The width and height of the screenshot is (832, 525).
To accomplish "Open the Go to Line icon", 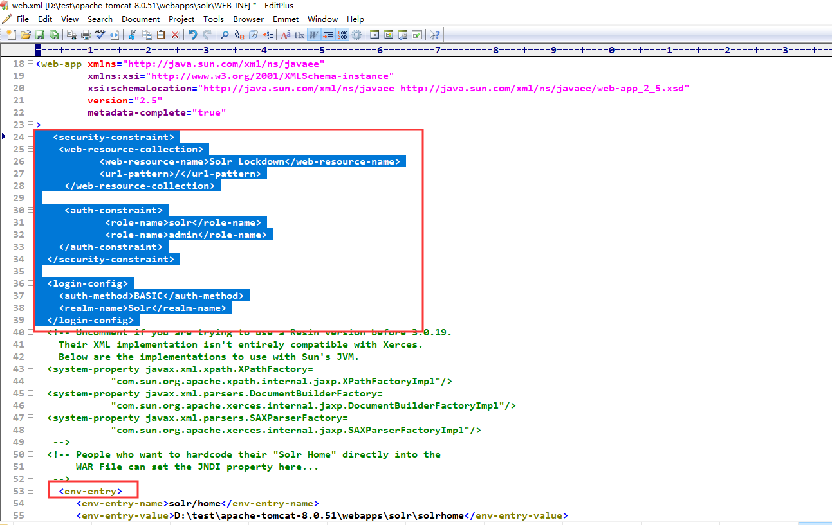I will [268, 35].
